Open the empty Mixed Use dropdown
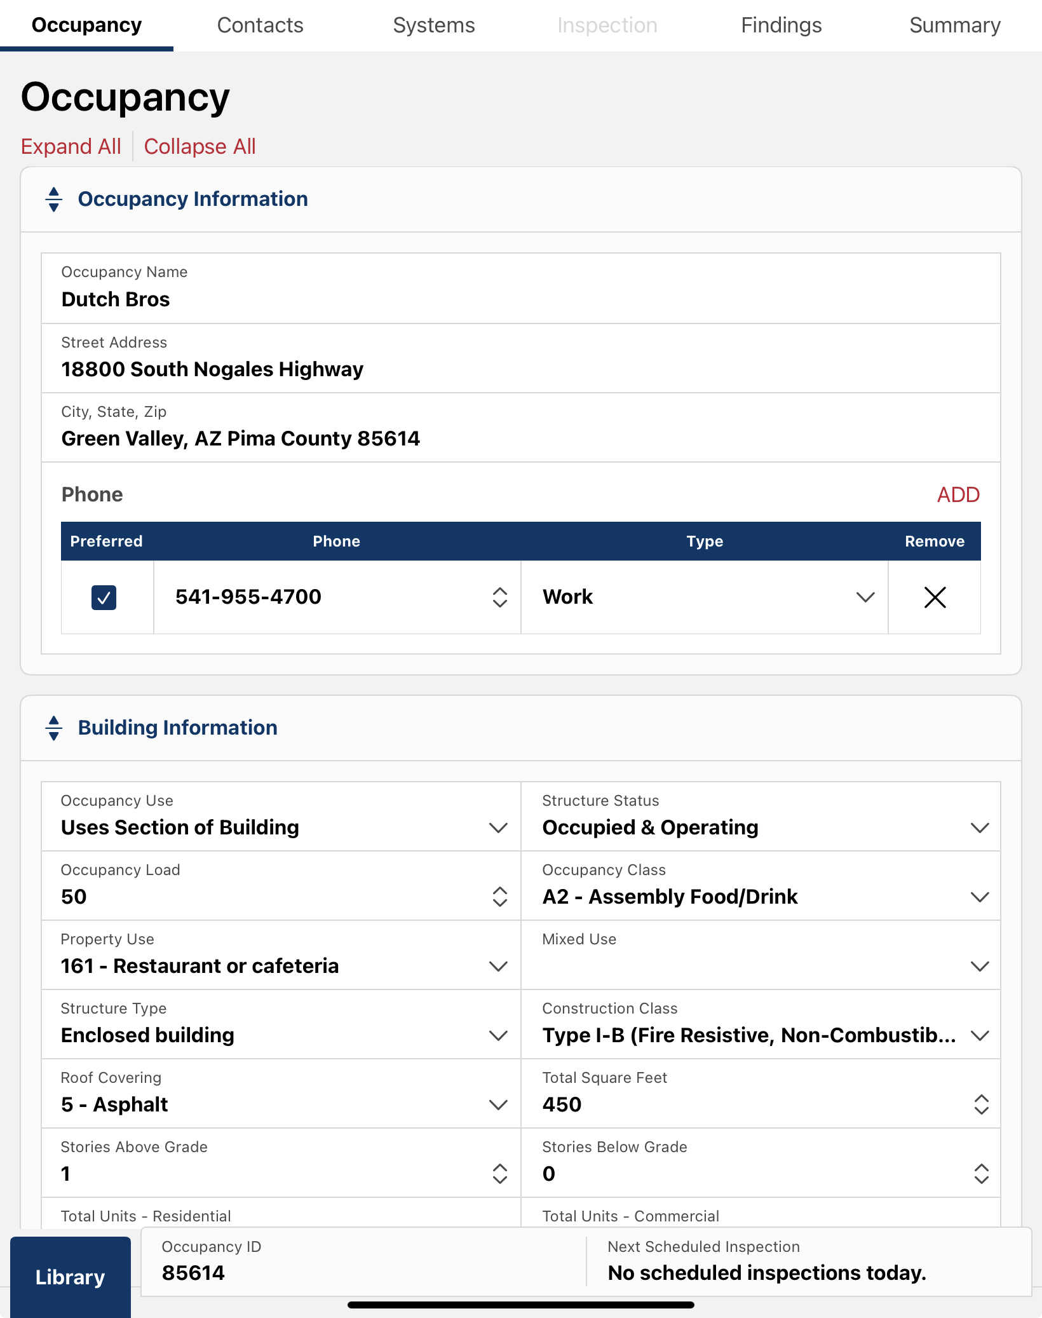 click(761, 955)
